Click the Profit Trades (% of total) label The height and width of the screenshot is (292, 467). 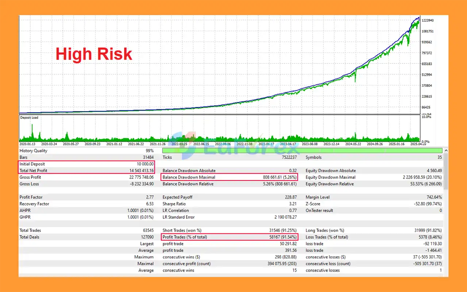pos(189,237)
